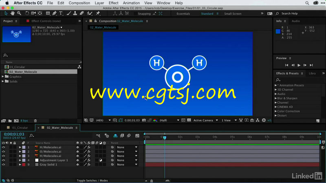Switch to the Small Screen workspace
Viewport: 326px width, 183px height.
[x=233, y=14]
